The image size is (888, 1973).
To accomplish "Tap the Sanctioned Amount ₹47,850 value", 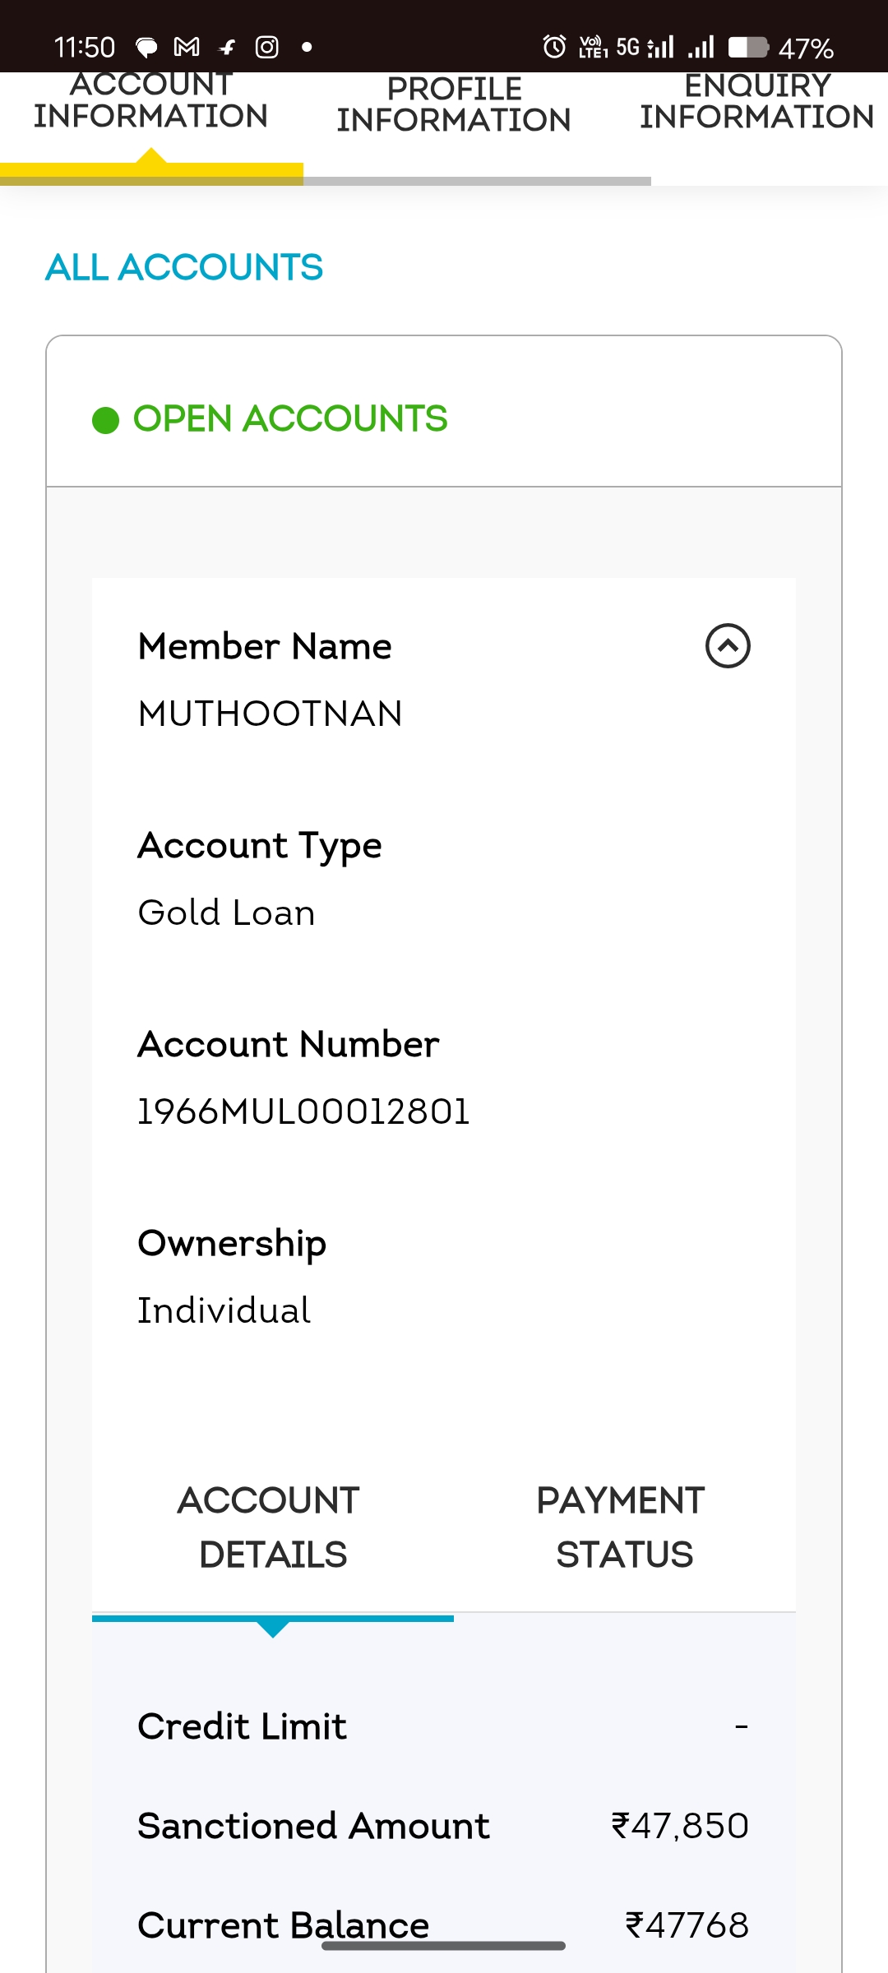I will (x=680, y=1826).
